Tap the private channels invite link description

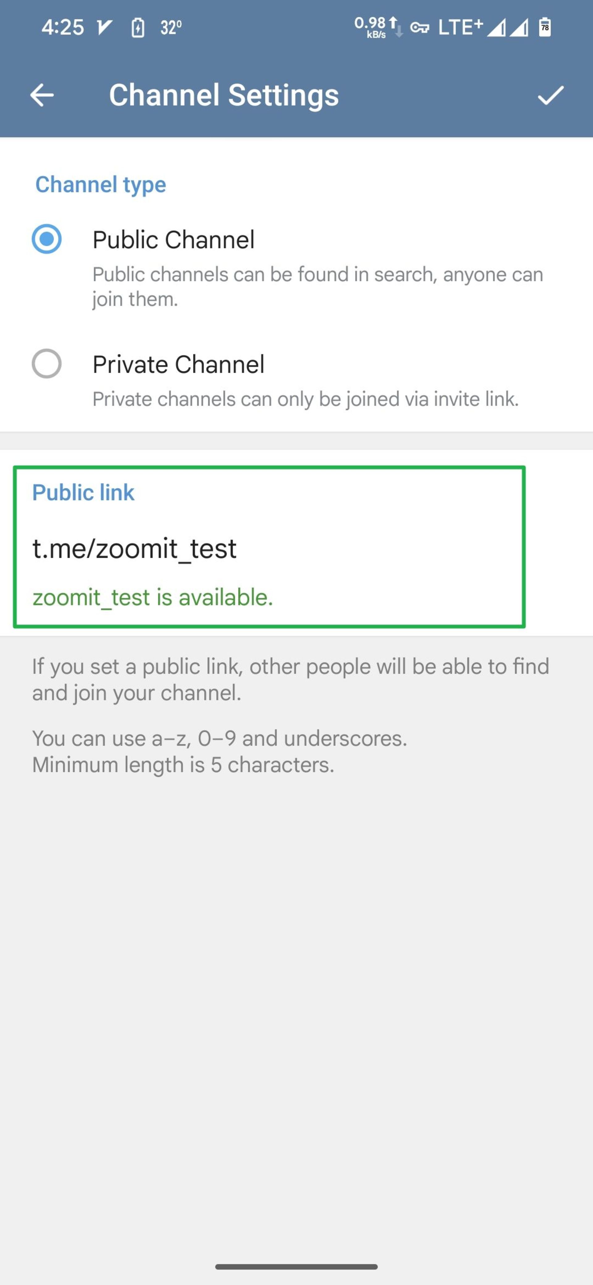pyautogui.click(x=305, y=399)
